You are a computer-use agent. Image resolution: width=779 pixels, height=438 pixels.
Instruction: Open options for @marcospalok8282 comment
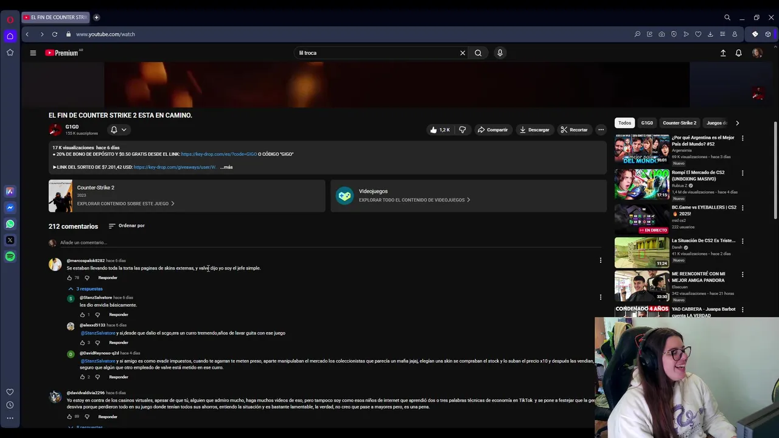[601, 261]
